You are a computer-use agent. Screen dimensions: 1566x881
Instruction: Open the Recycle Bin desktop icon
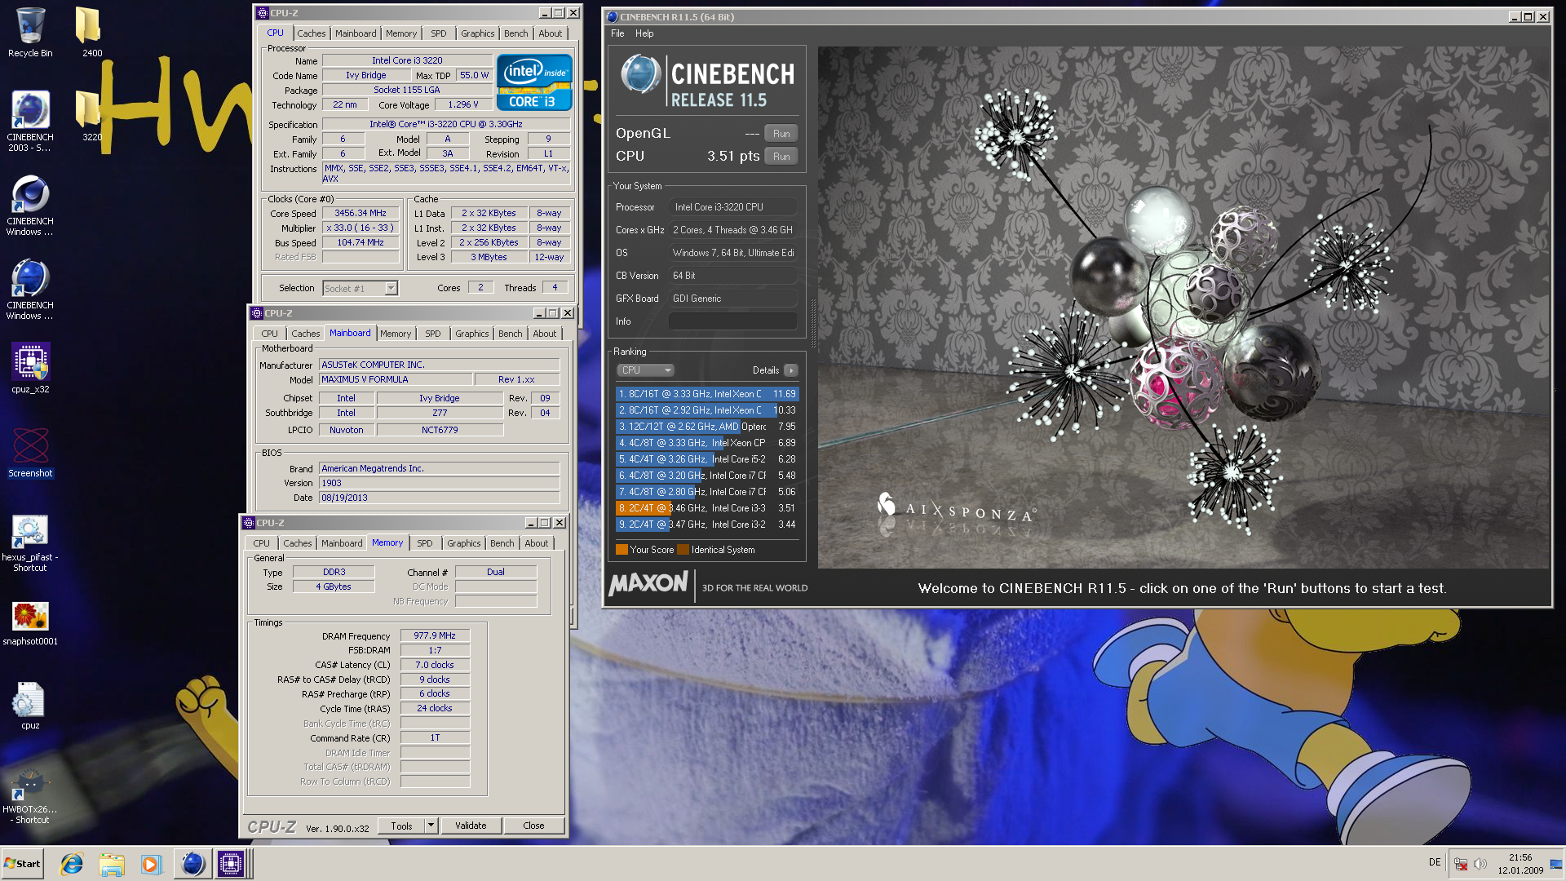[30, 33]
